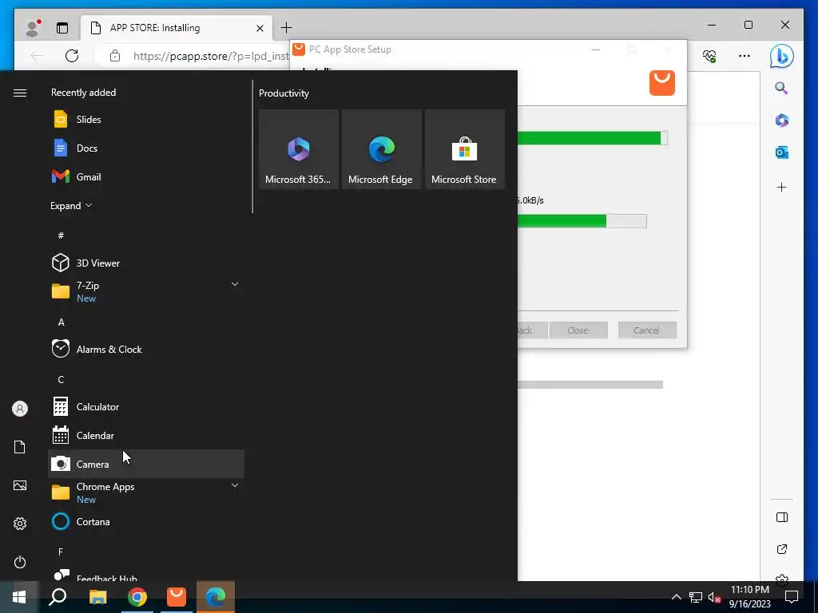Open File Explorer from taskbar
Image resolution: width=818 pixels, height=613 pixels.
click(97, 597)
